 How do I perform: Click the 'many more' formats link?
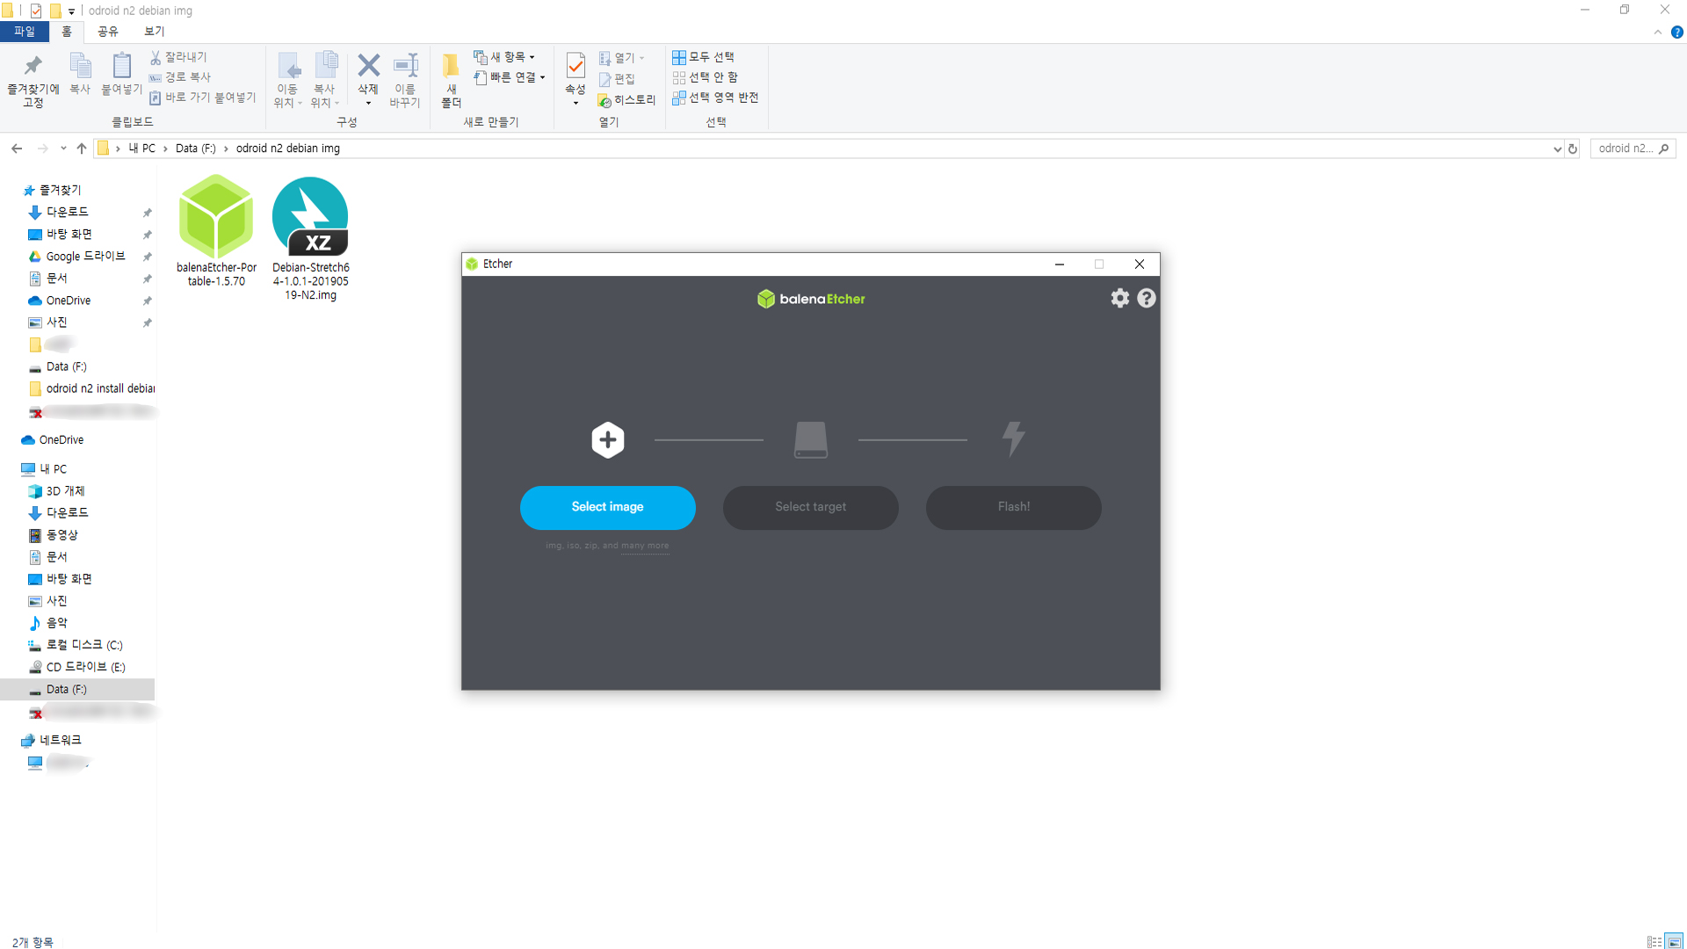coord(644,546)
